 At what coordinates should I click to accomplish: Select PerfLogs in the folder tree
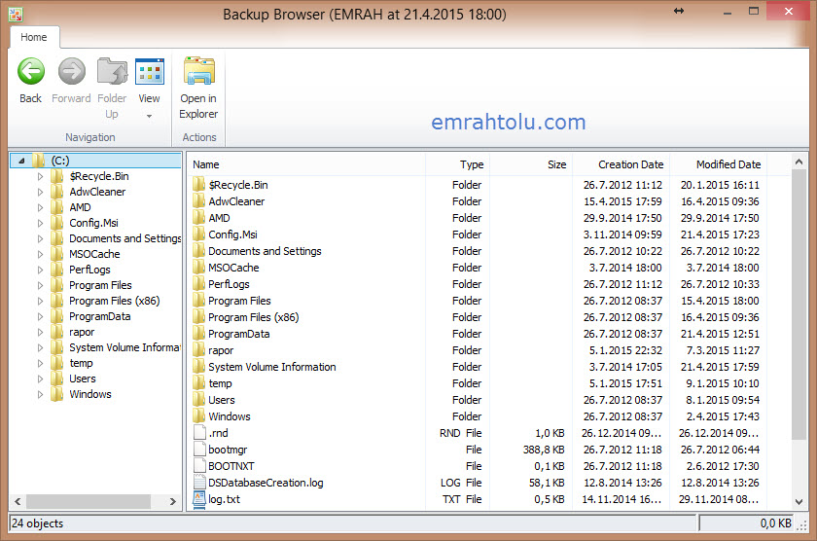[89, 270]
